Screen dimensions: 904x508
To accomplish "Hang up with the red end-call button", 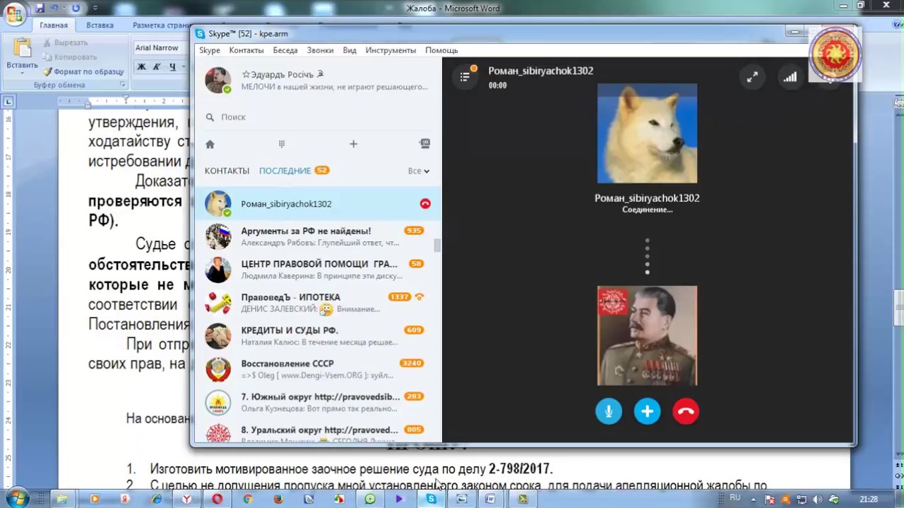I will click(x=686, y=411).
